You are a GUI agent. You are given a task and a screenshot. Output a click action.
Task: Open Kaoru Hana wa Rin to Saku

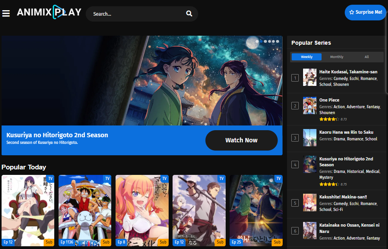(346, 132)
